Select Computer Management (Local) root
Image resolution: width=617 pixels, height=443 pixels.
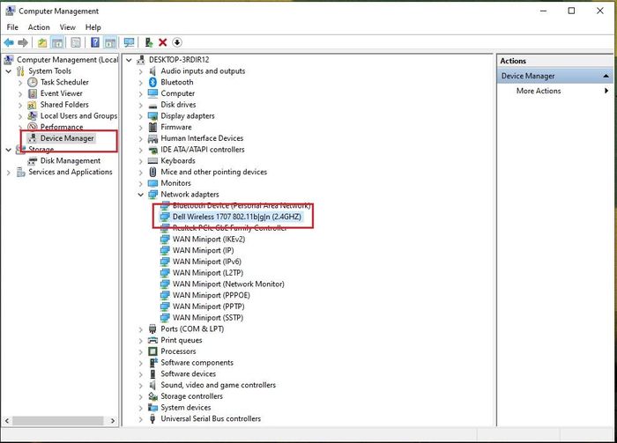click(67, 60)
